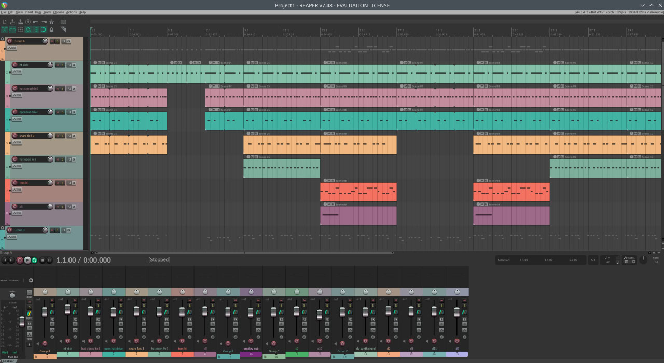Open the Insert menu
This screenshot has height=363, width=664.
[29, 12]
